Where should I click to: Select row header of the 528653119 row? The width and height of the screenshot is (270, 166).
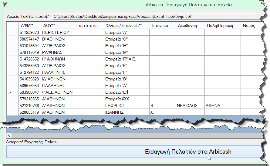(12, 112)
